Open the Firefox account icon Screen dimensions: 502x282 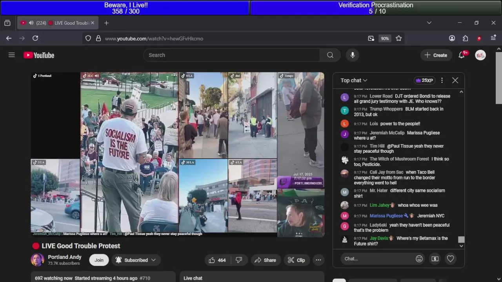tap(452, 38)
